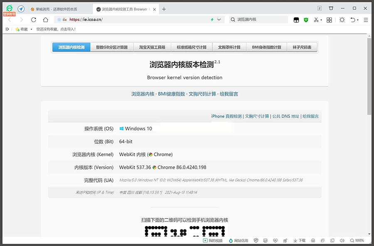This screenshot has width=374, height=246.
Task: Open the download manager in status bar
Action: tap(300, 241)
